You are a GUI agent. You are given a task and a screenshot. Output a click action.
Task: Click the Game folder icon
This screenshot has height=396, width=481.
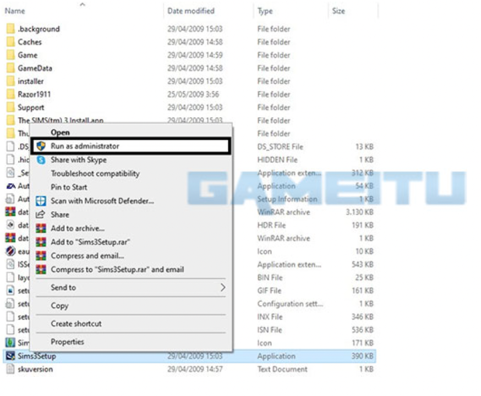10,55
